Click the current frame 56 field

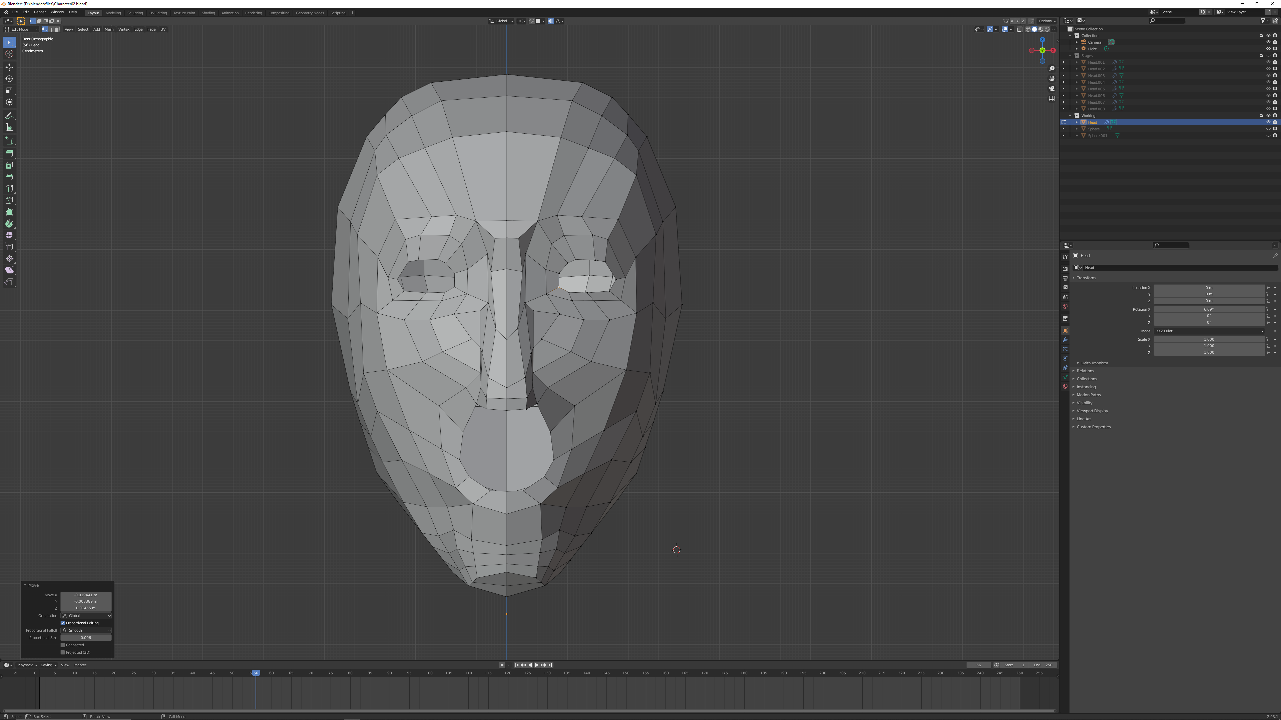tap(979, 665)
